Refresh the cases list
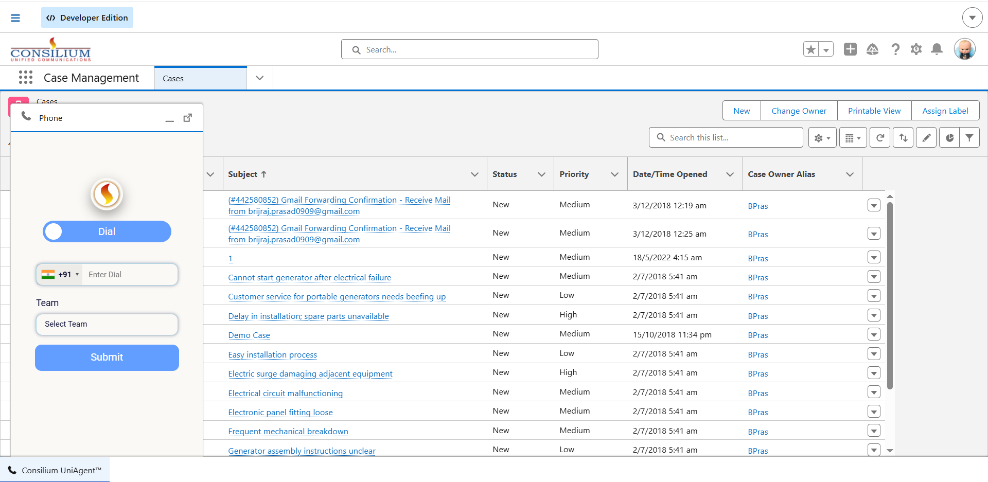This screenshot has width=988, height=482. (880, 138)
